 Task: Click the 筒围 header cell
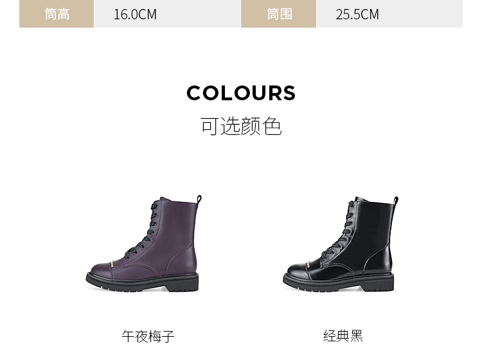click(x=278, y=14)
